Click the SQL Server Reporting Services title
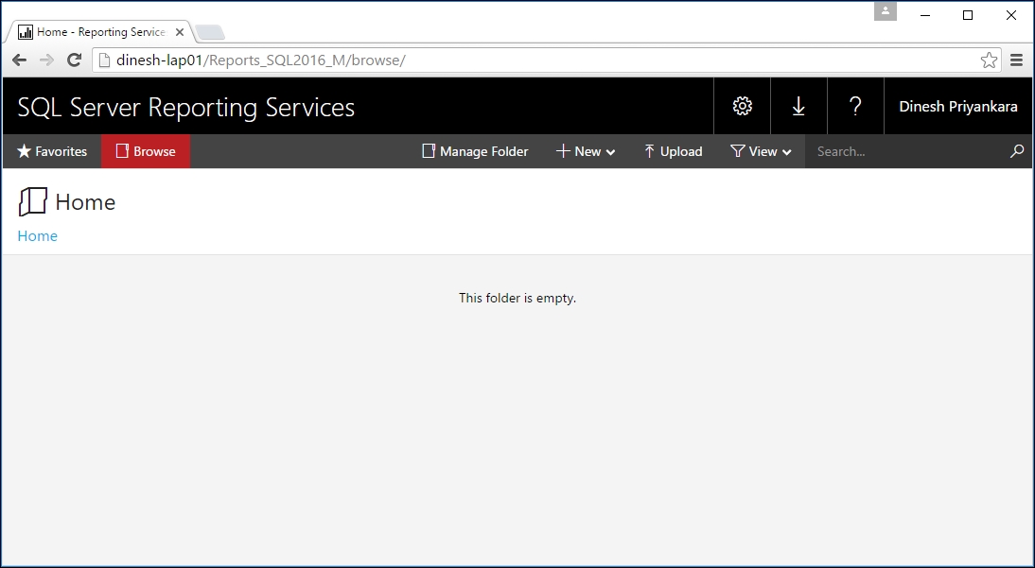The image size is (1035, 568). point(186,107)
